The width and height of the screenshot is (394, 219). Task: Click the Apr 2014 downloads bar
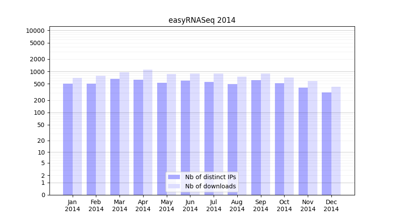pos(148,132)
